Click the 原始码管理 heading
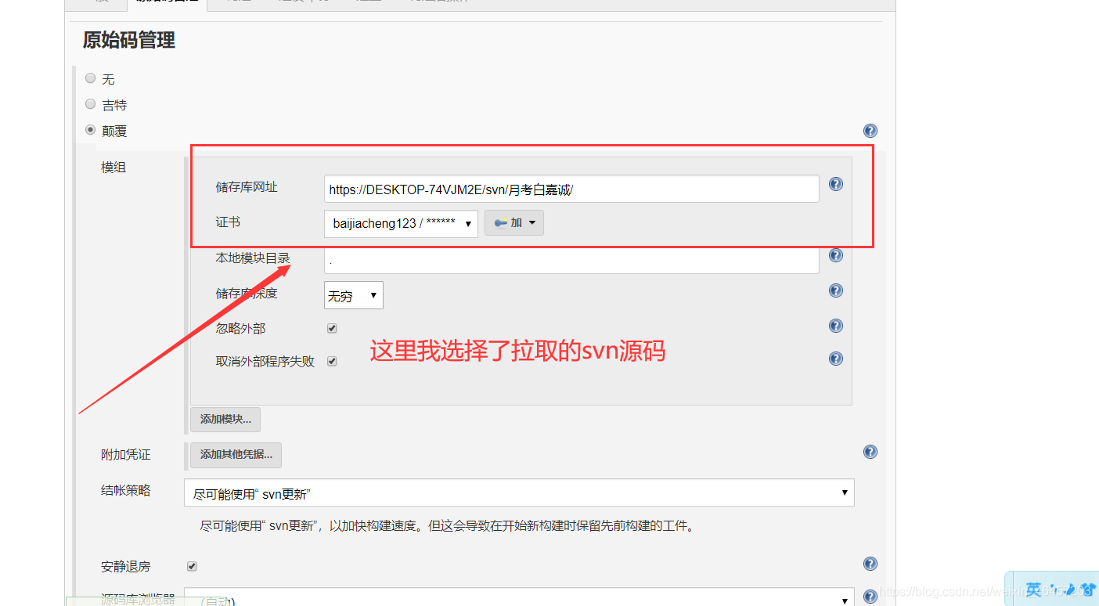The width and height of the screenshot is (1099, 606). (129, 40)
